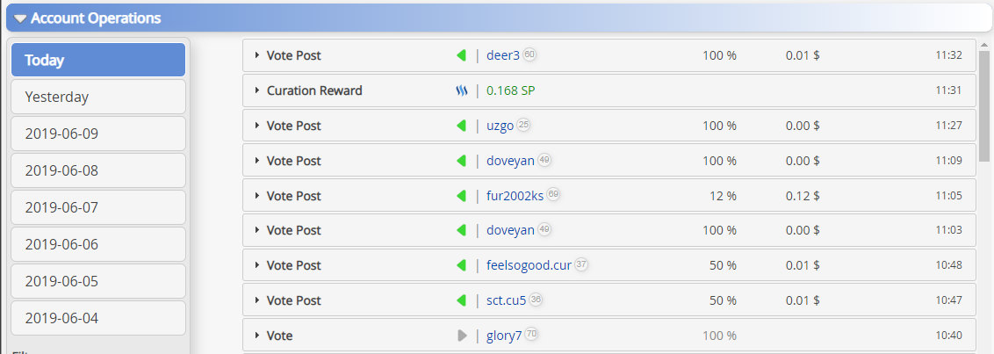Click the 12 % vote weight value
Screen dimensions: 994x354
(724, 195)
